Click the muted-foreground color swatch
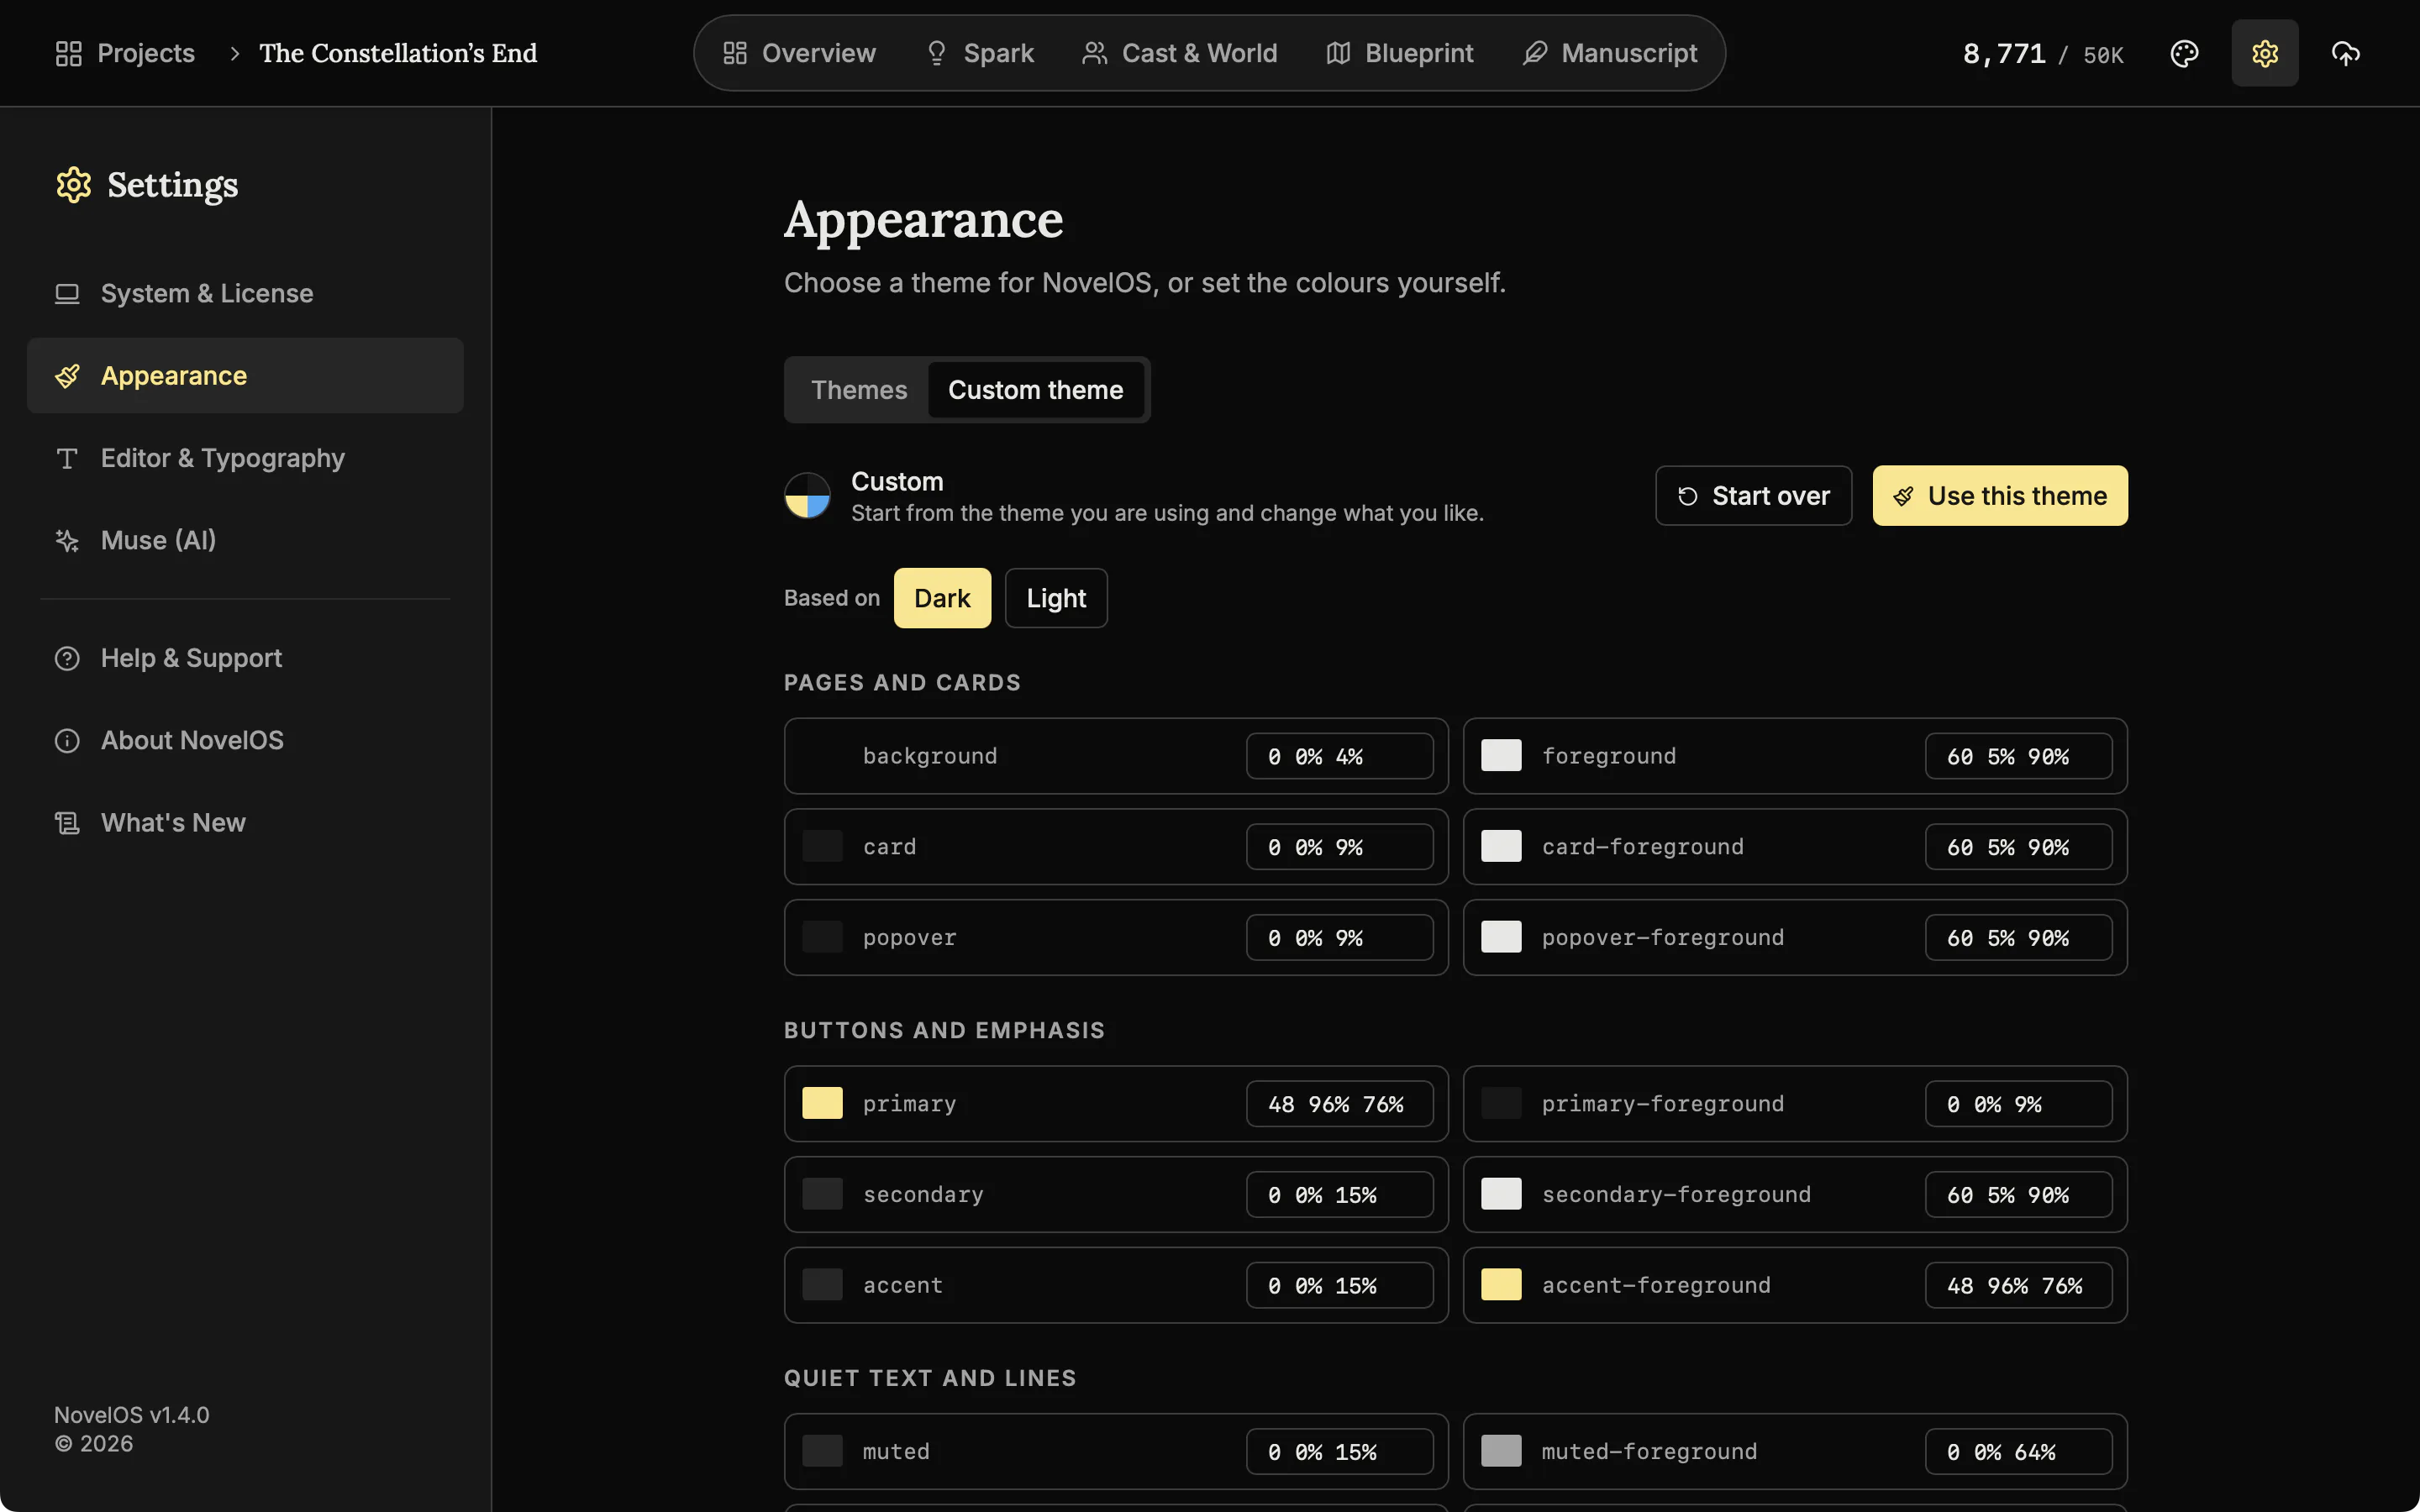This screenshot has height=1512, width=2420. click(x=1501, y=1451)
